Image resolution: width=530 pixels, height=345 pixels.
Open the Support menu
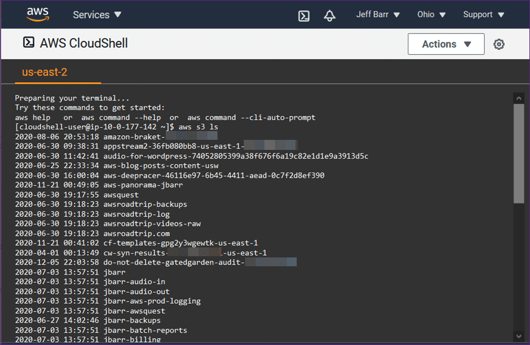(x=483, y=14)
